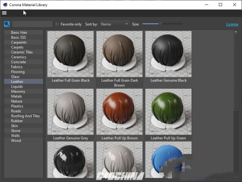Show the Fabrics category

(x=24, y=67)
